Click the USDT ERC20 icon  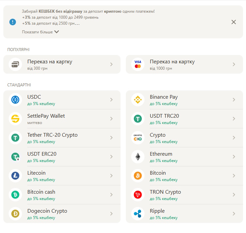[x=15, y=157]
